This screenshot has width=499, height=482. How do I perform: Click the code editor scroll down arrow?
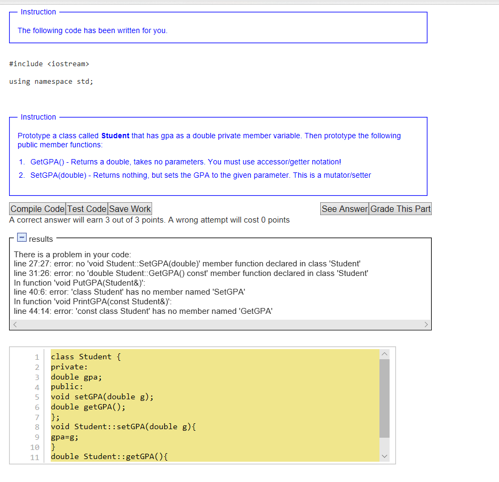(384, 457)
